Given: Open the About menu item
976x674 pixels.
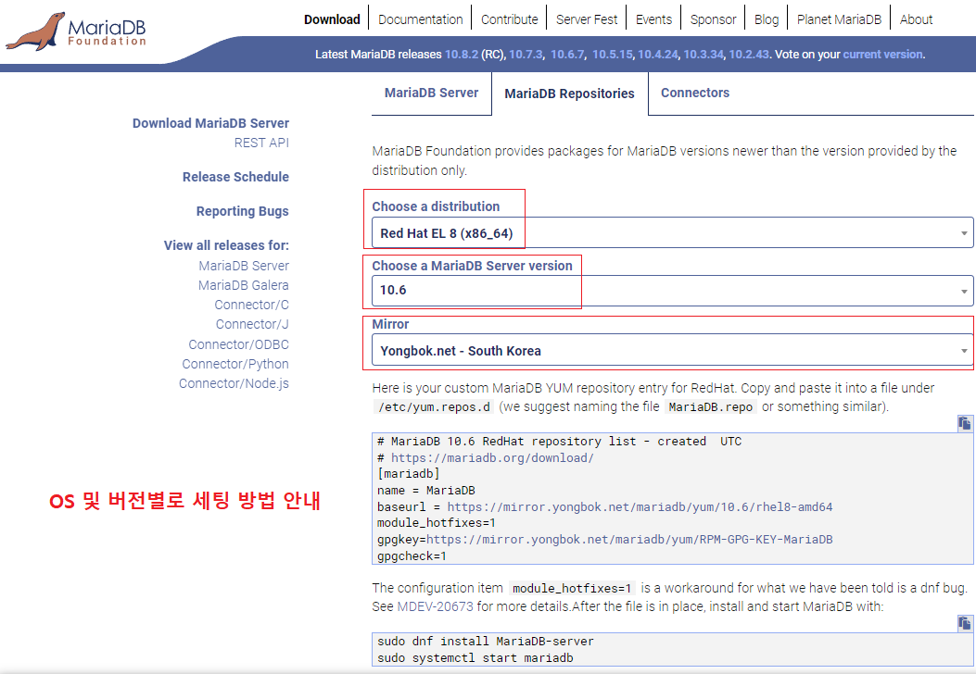Looking at the screenshot, I should click(x=916, y=19).
